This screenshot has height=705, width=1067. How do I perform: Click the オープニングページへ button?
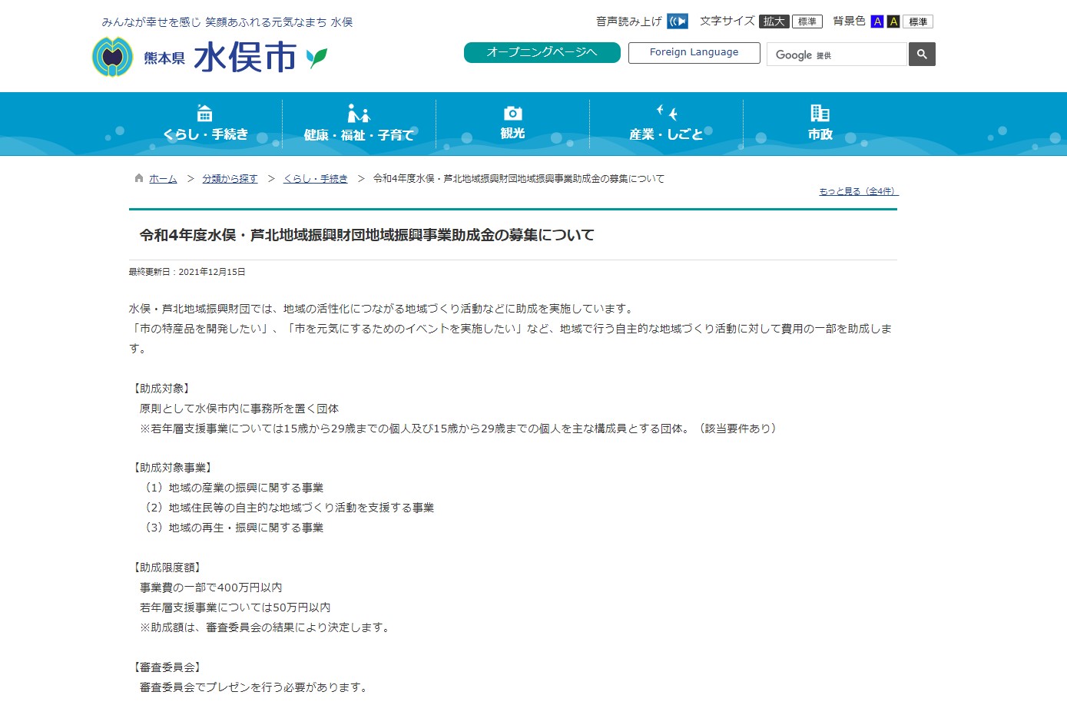(542, 52)
